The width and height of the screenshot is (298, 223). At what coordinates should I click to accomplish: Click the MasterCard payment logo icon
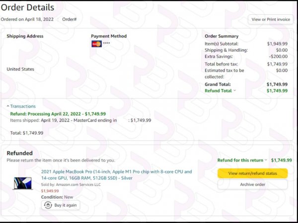96,44
